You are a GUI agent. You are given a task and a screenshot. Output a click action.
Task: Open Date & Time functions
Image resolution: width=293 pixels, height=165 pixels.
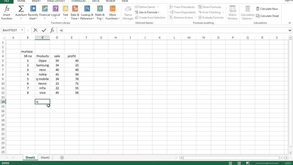[x=75, y=12]
